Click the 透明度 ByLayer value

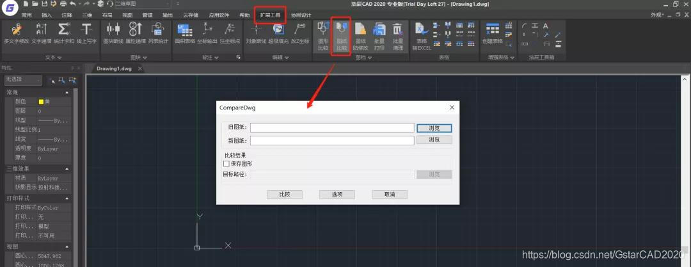48,149
